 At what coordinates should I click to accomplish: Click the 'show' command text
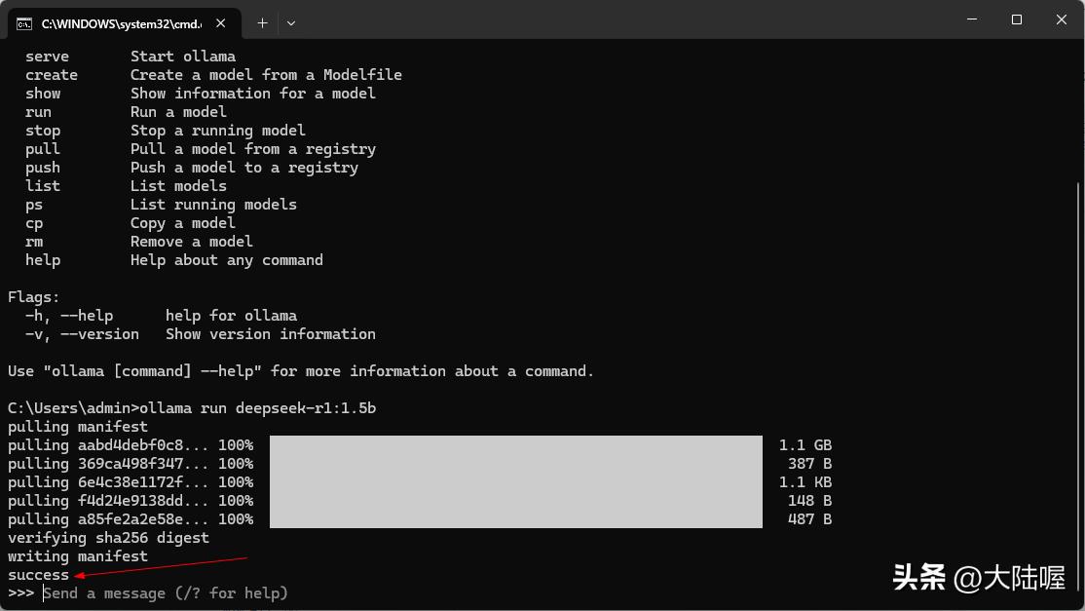point(43,94)
